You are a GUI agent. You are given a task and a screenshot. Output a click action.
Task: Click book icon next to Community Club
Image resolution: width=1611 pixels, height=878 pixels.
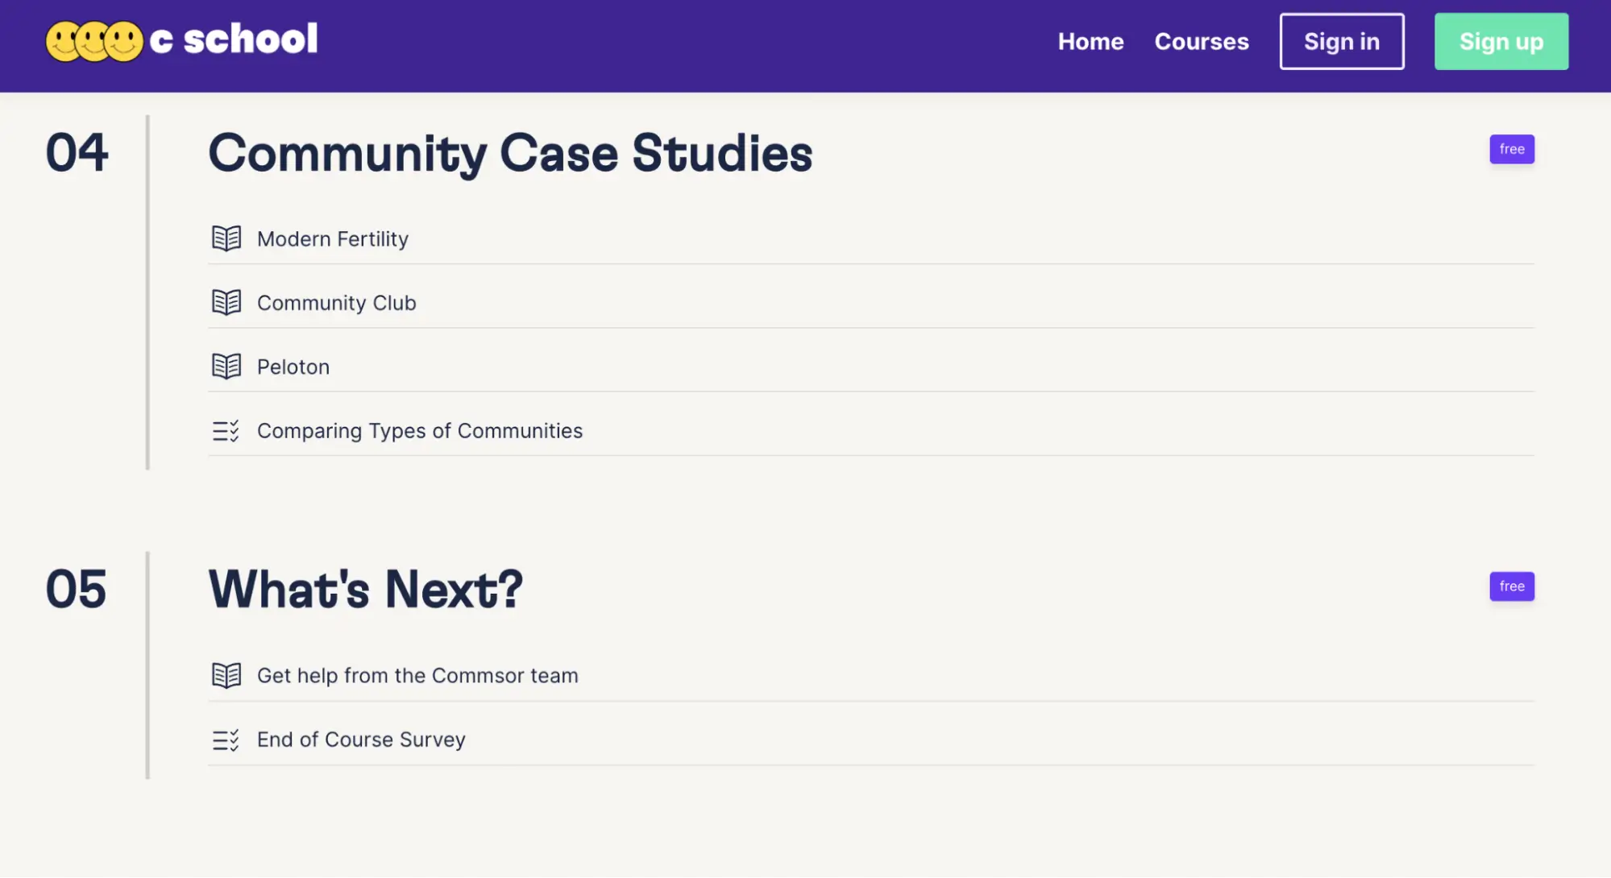pos(226,302)
